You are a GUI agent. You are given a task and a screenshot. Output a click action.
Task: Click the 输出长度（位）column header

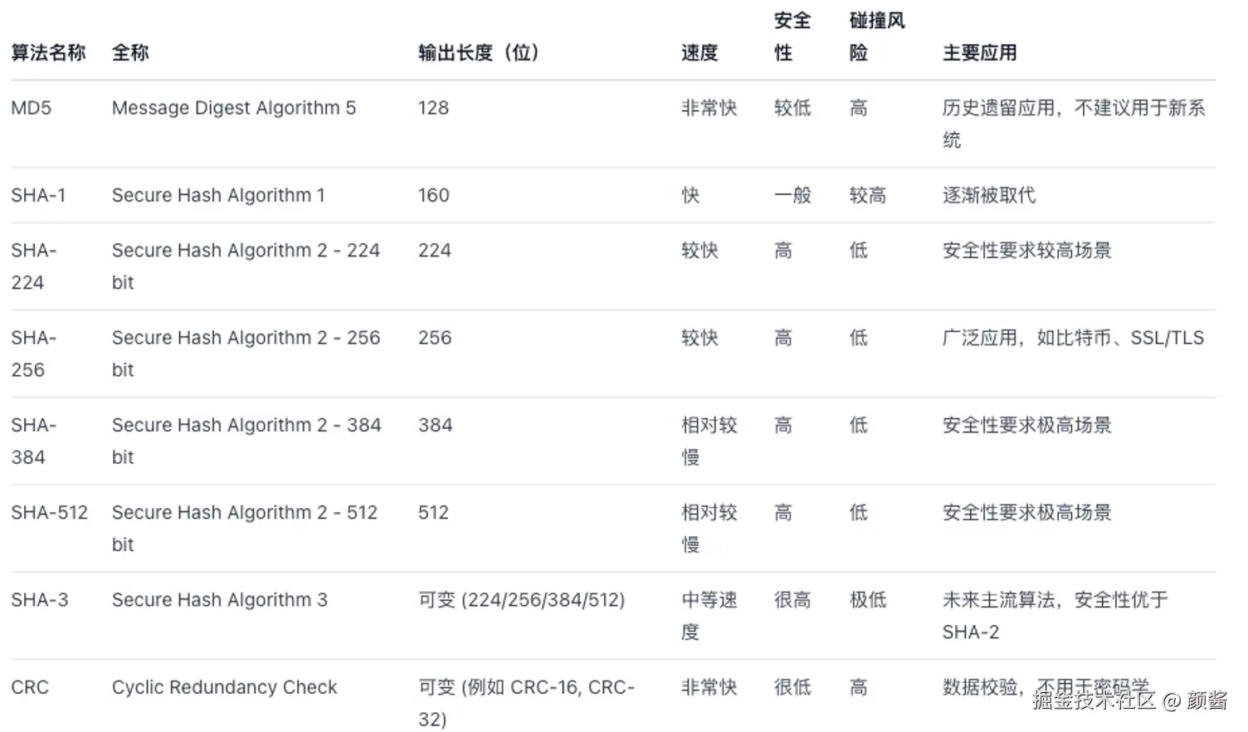[479, 53]
